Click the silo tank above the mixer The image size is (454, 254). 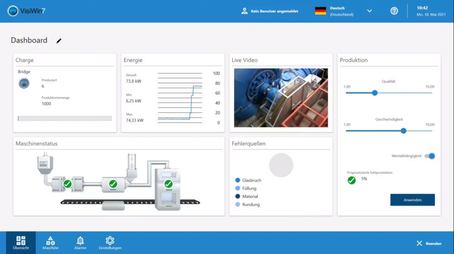132,162
